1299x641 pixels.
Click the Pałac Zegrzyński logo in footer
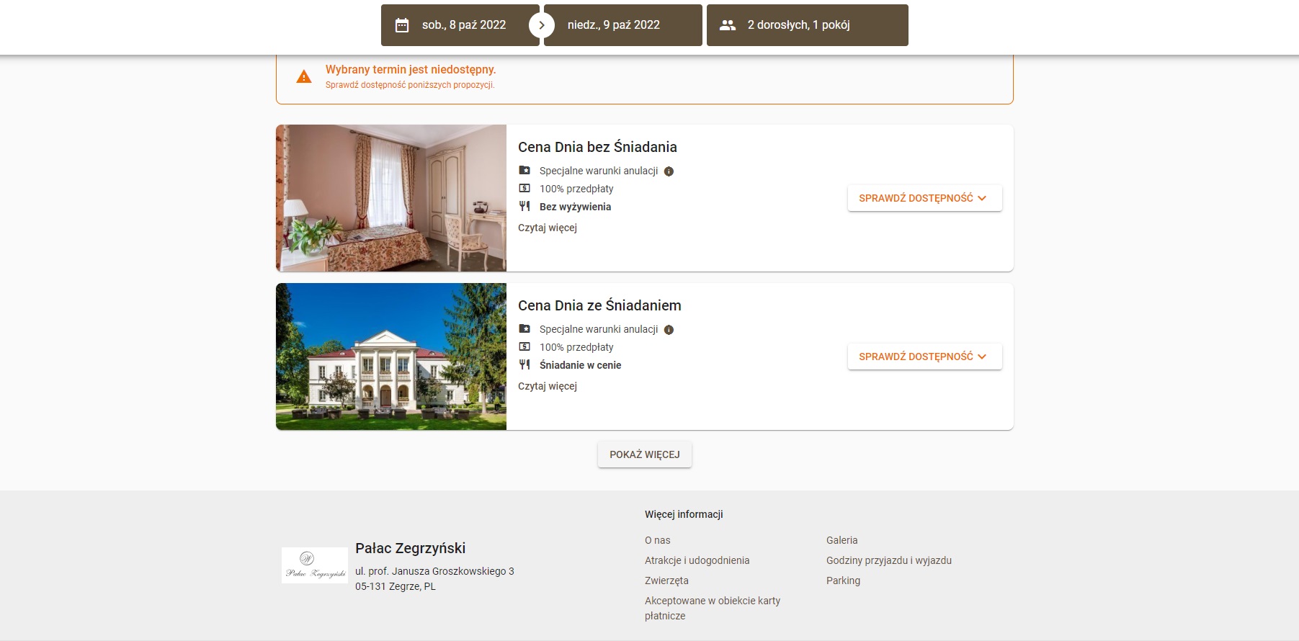pos(315,565)
